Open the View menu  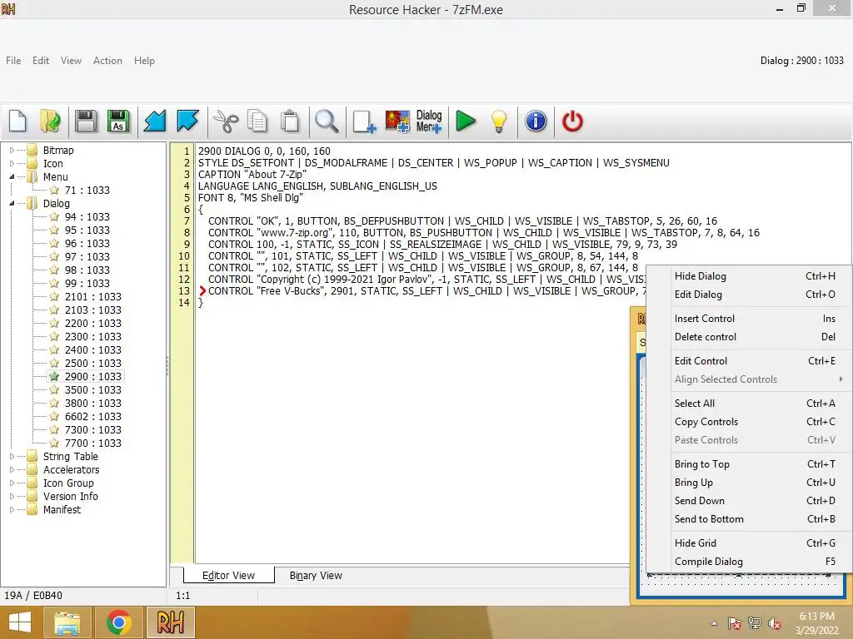tap(72, 60)
